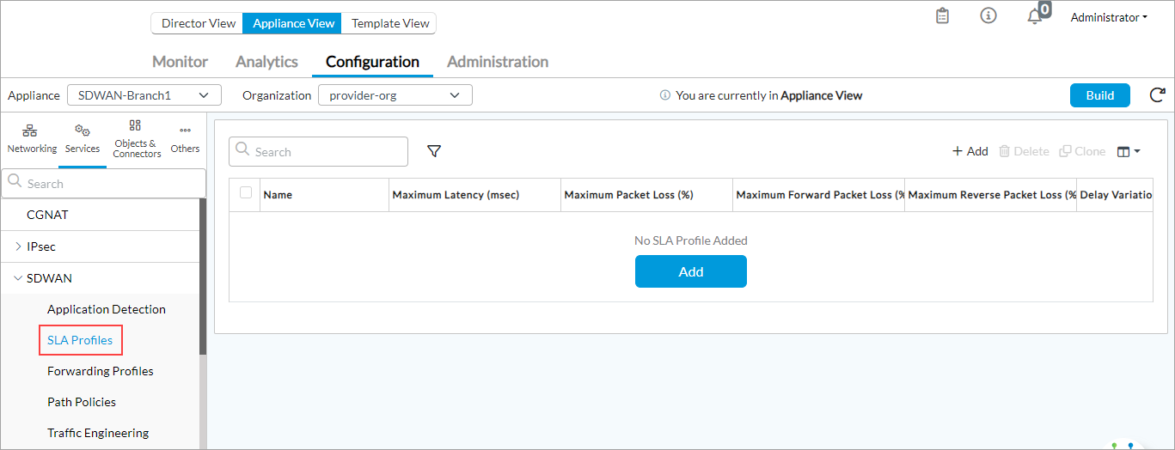
Task: Open Path Policies item
Action: tap(82, 402)
